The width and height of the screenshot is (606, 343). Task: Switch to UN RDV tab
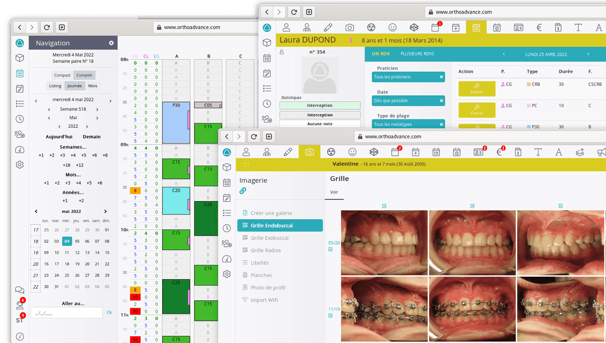click(380, 54)
